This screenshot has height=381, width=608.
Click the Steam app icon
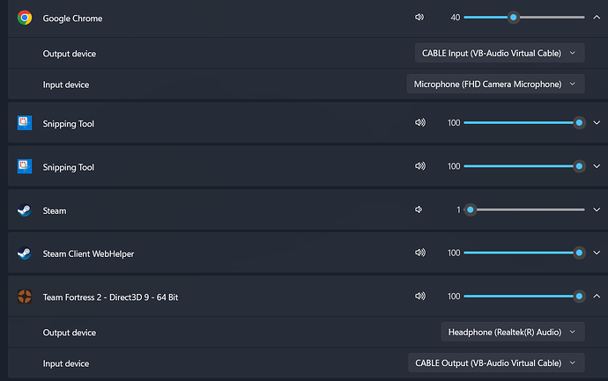[x=25, y=210]
